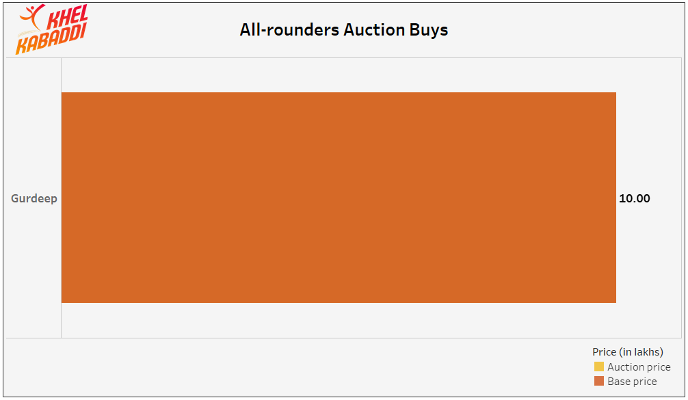This screenshot has width=688, height=400.
Task: Click the Price (in lakhs) legend title
Action: 627,351
